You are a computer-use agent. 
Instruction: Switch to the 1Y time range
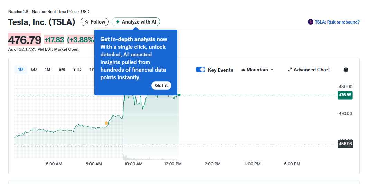(x=92, y=70)
